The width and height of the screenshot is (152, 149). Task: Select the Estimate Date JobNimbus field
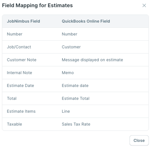(x=20, y=85)
